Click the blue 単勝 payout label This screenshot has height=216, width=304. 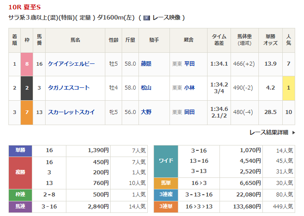point(20,150)
